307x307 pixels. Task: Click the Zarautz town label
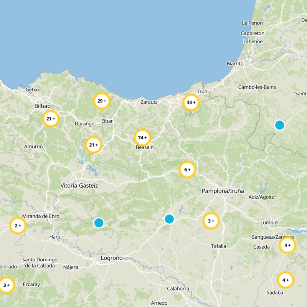tap(149, 102)
